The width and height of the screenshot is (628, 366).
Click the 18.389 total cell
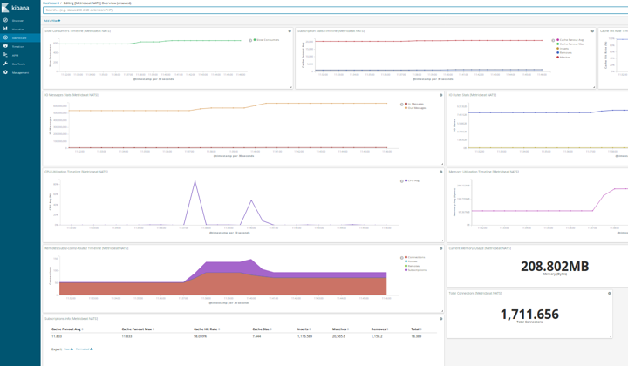click(x=416, y=336)
